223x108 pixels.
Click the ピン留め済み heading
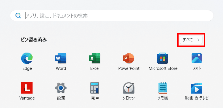[x=34, y=40]
